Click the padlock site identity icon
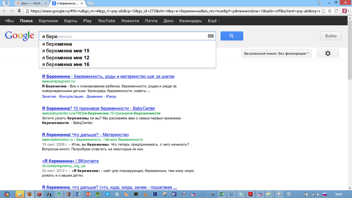 [27, 11]
